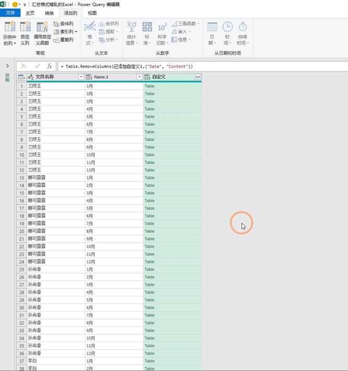Select 李白 cell in row 37
348x371 pixels.
tap(56, 361)
